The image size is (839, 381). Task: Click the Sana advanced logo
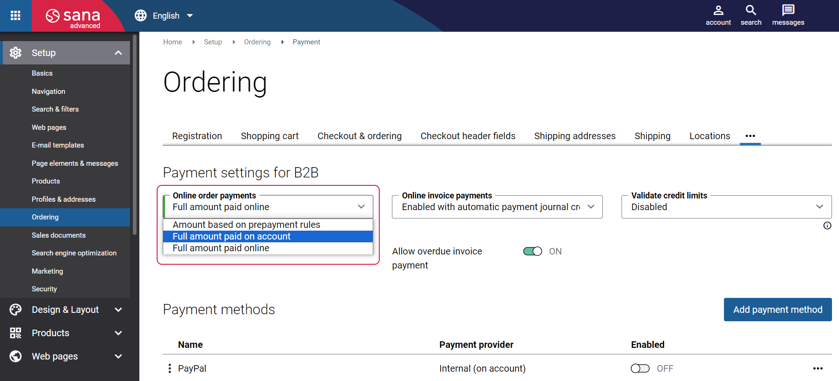[73, 18]
